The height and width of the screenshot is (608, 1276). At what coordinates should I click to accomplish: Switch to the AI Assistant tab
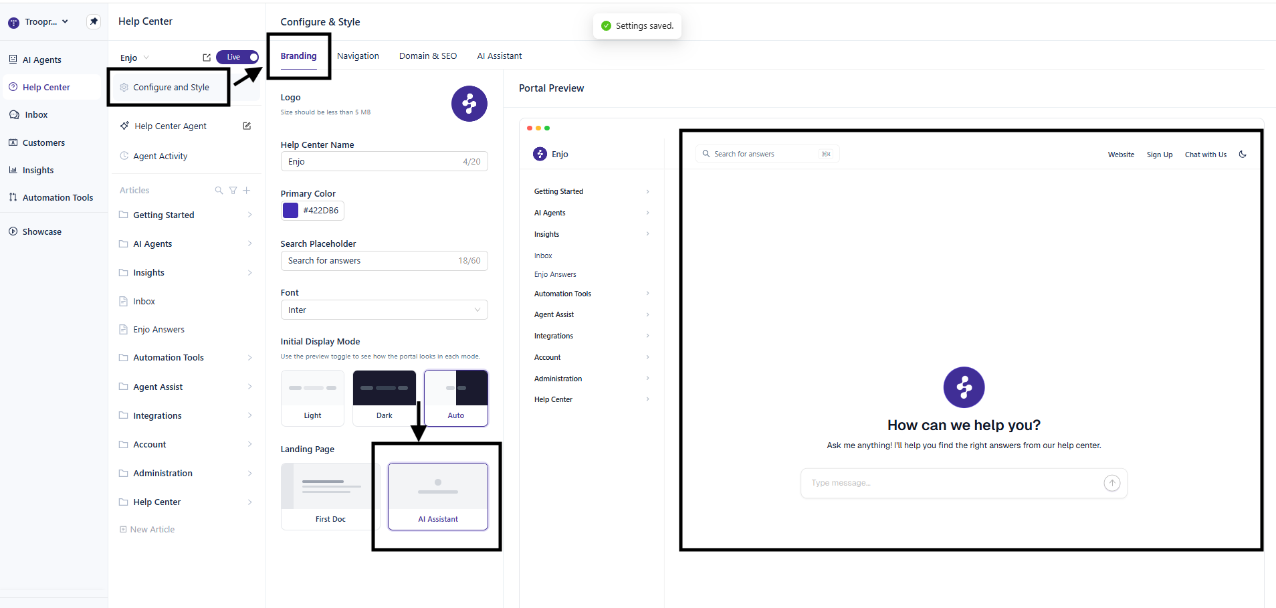500,56
